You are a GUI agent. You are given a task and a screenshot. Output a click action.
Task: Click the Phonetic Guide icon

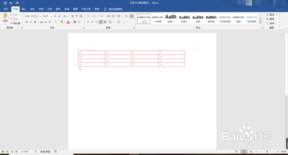pos(77,16)
